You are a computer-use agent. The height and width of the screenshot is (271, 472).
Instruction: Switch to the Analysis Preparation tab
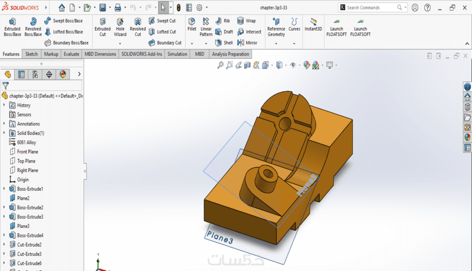(x=230, y=54)
